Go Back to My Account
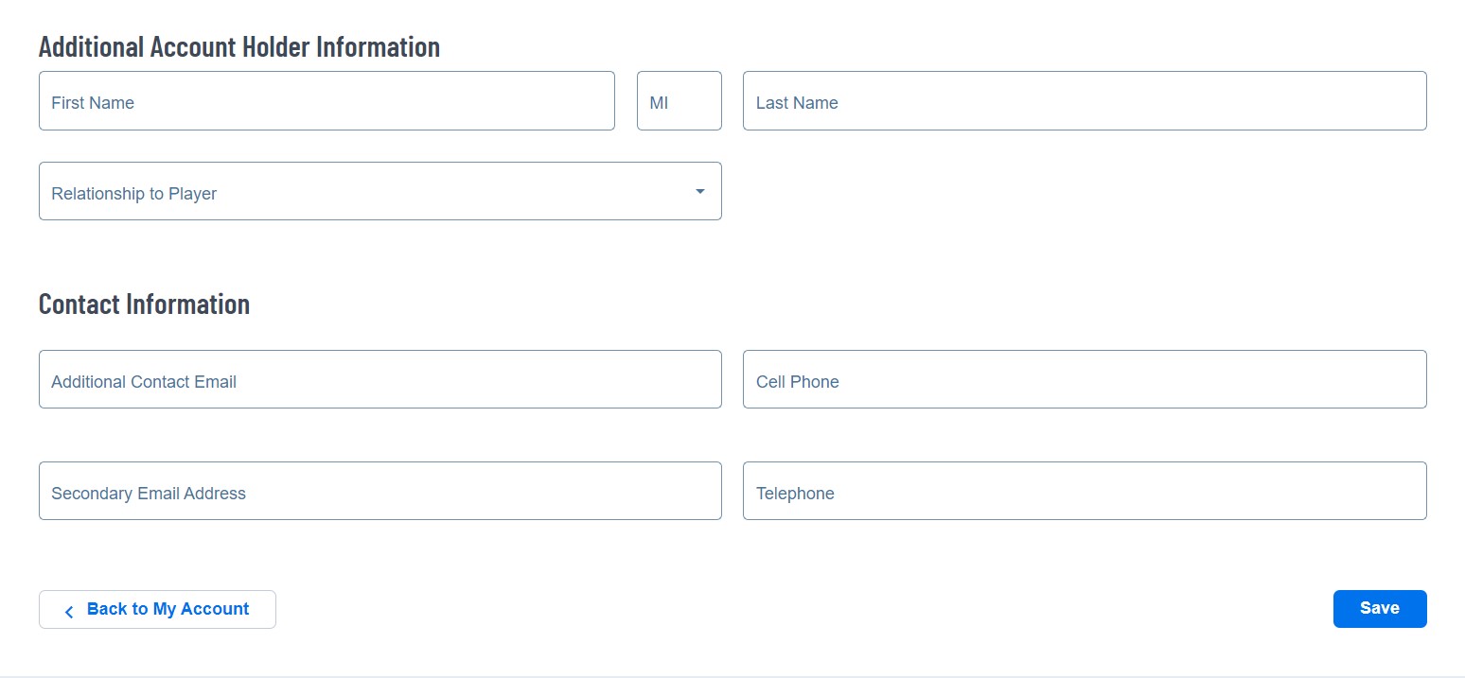1465x678 pixels. pyautogui.click(x=157, y=610)
